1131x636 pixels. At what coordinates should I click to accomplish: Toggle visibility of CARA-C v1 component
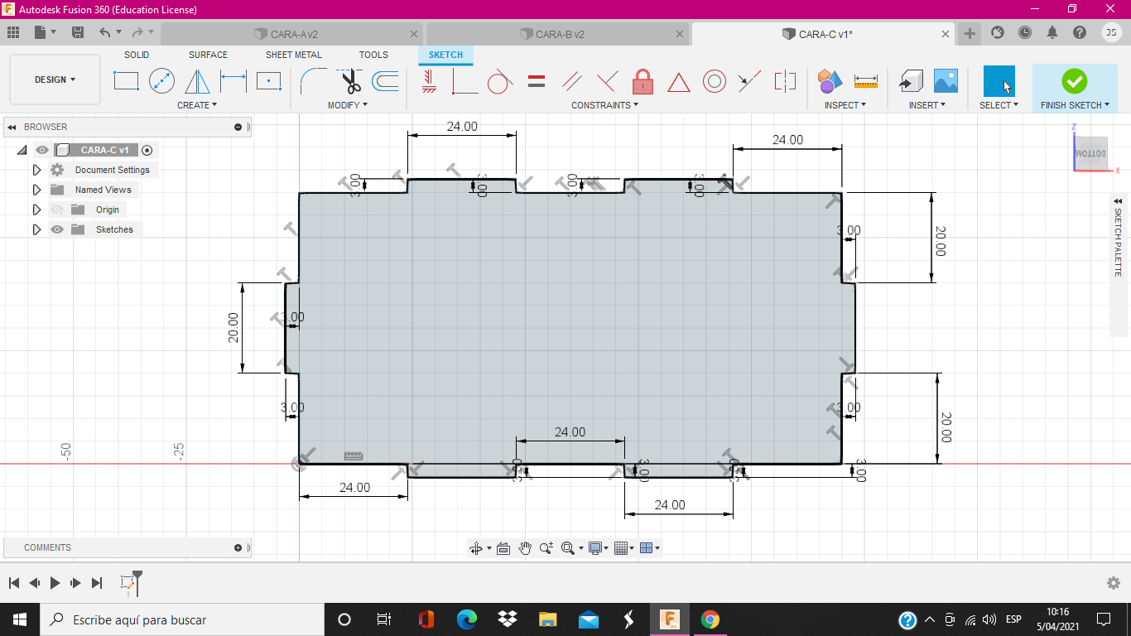click(x=42, y=150)
